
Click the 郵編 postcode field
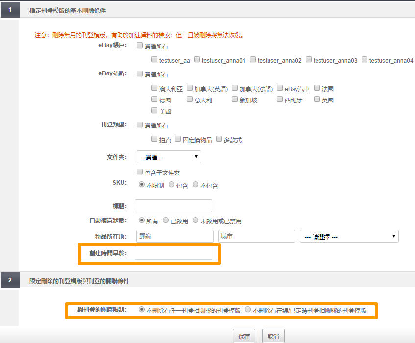coord(175,236)
